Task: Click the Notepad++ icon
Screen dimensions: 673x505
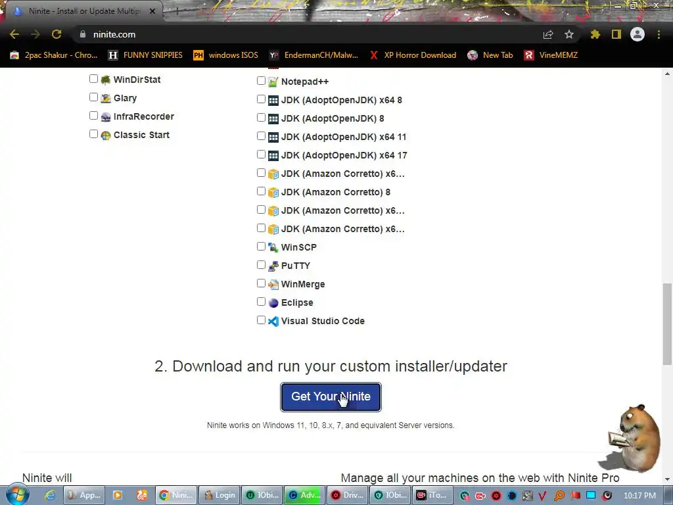Action: click(273, 82)
